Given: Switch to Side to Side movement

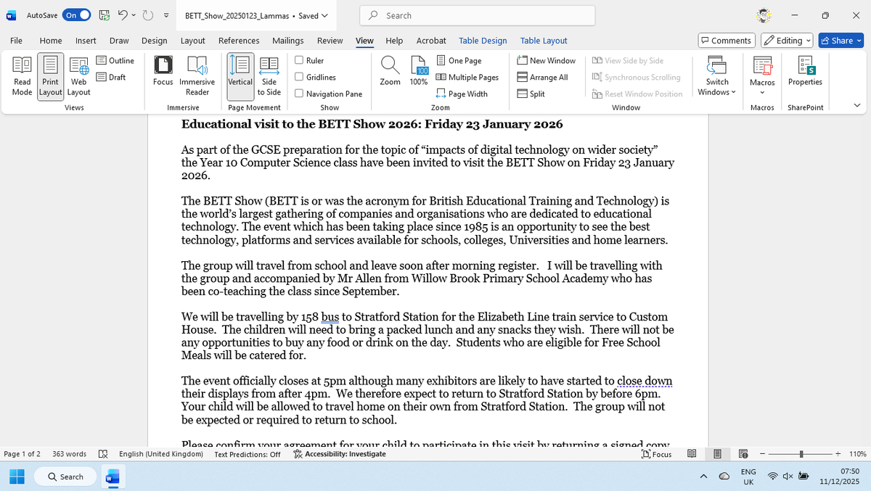Looking at the screenshot, I should point(269,76).
